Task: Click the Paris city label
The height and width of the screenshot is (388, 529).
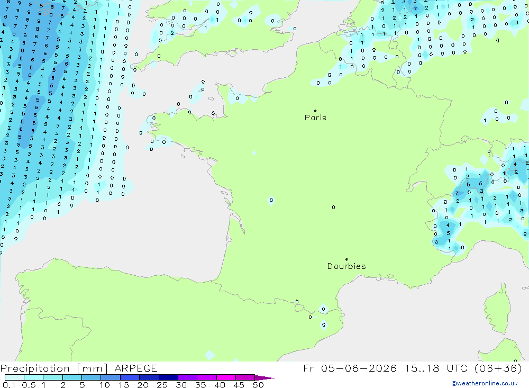Action: coord(315,118)
